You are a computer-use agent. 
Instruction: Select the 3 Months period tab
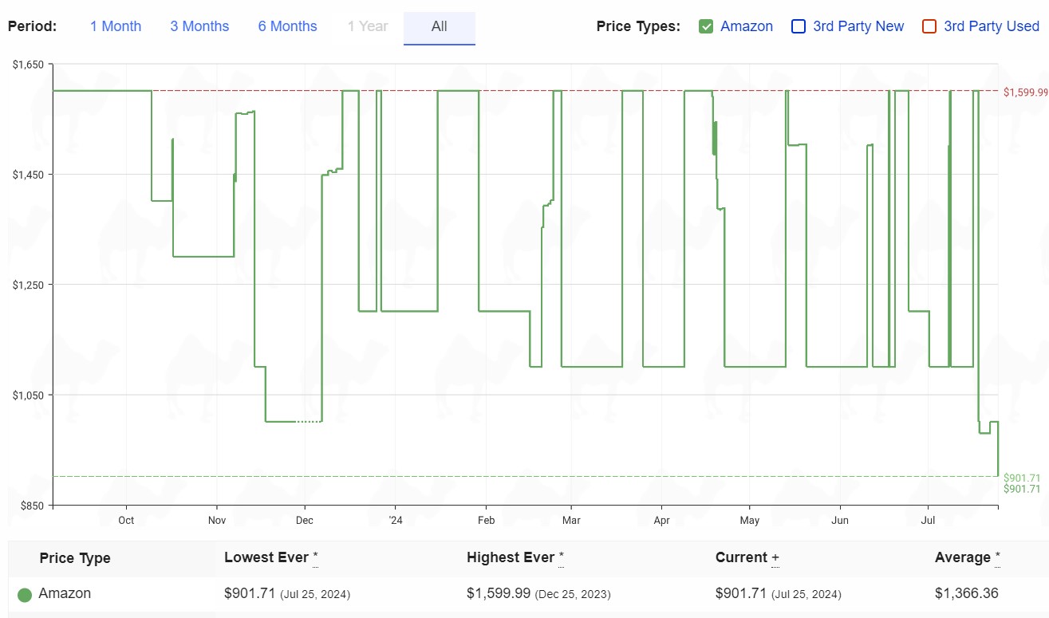(x=199, y=26)
